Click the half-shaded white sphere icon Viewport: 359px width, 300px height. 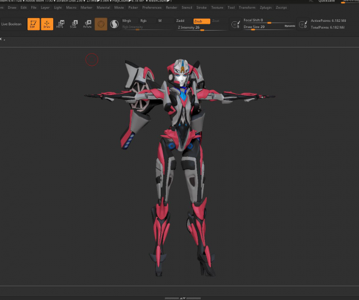pyautogui.click(x=114, y=24)
